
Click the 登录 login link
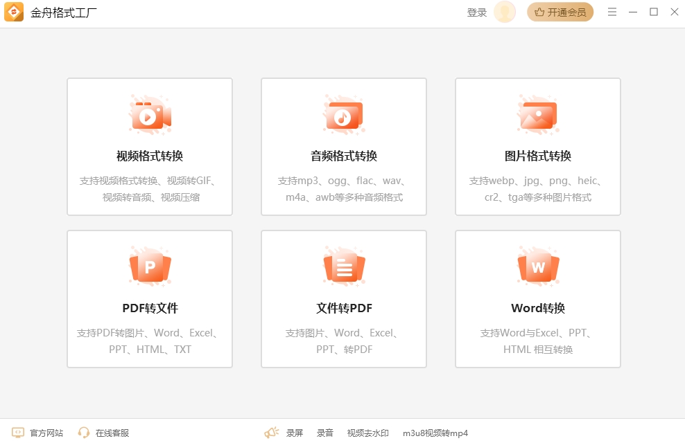click(476, 12)
